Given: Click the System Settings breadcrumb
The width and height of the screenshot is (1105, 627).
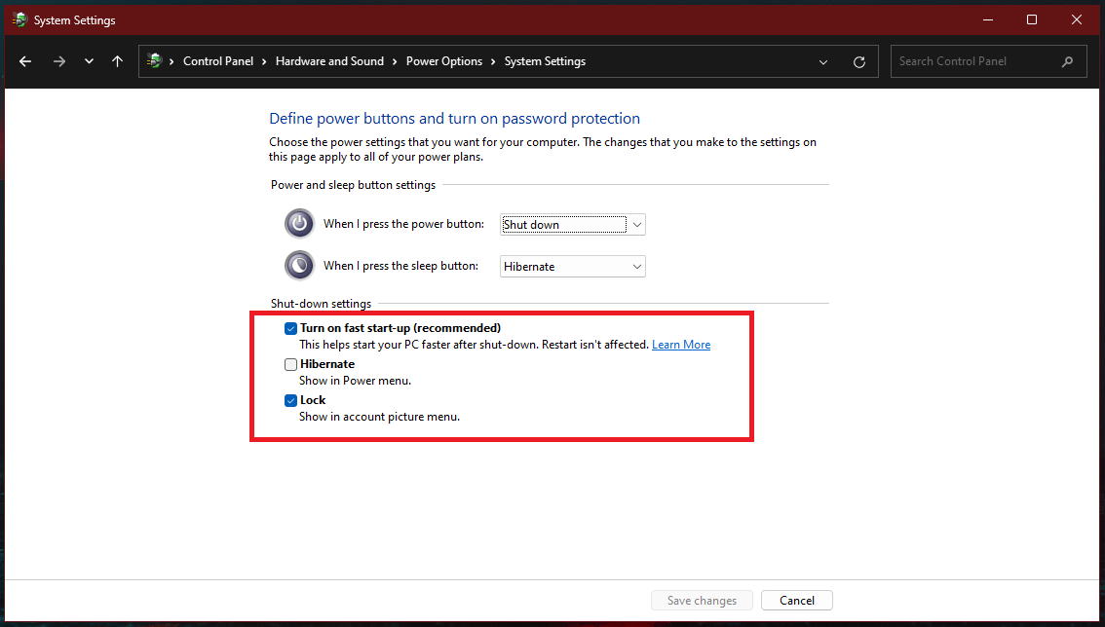Looking at the screenshot, I should 545,61.
